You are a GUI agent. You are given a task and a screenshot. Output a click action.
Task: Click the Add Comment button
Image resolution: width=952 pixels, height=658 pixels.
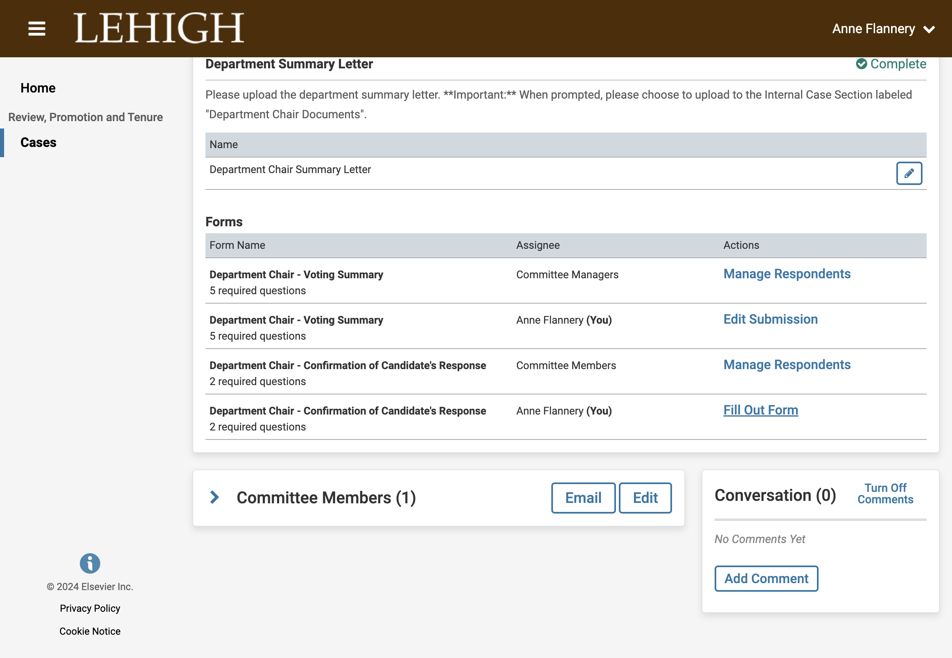pos(766,578)
